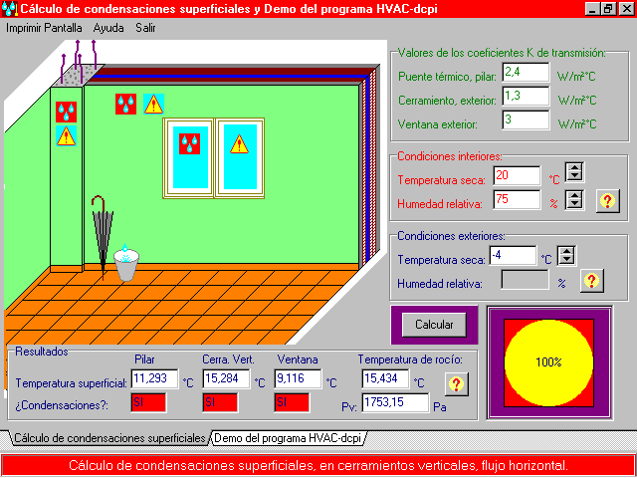The height and width of the screenshot is (478, 637).
Task: Click the water drop icon on the pillar
Action: (66, 112)
